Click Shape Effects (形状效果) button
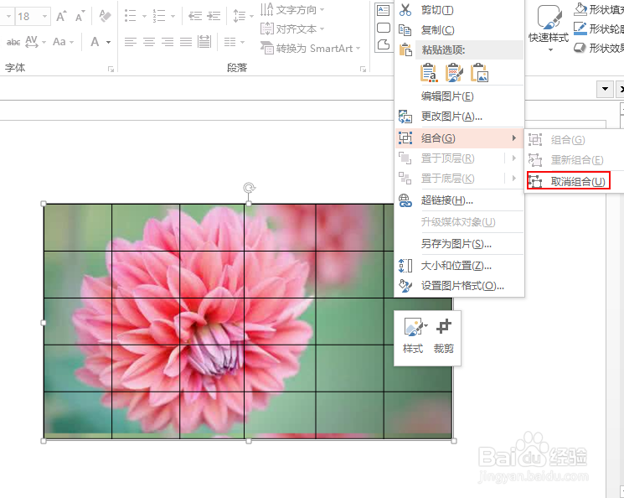 (x=599, y=48)
